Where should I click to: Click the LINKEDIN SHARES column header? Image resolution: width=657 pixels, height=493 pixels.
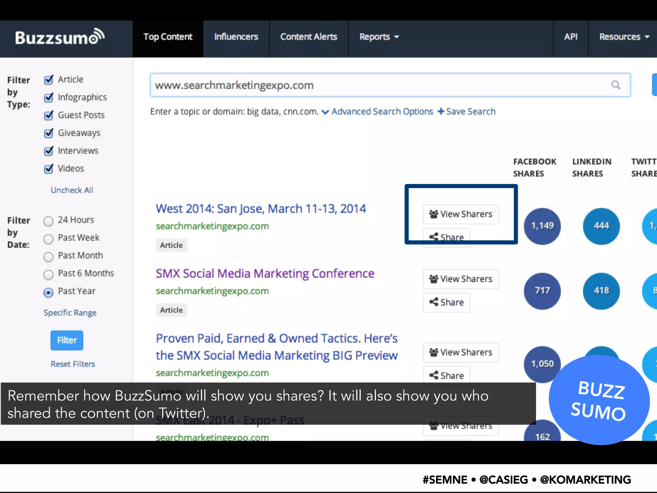click(x=592, y=168)
